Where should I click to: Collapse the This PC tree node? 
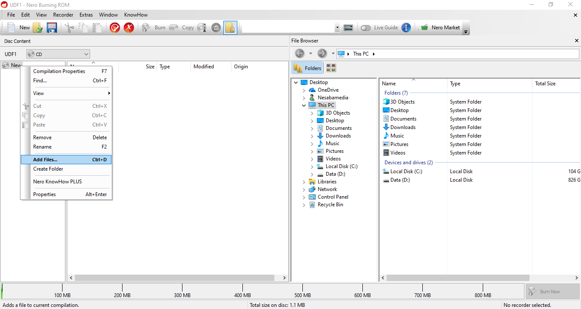tap(304, 105)
